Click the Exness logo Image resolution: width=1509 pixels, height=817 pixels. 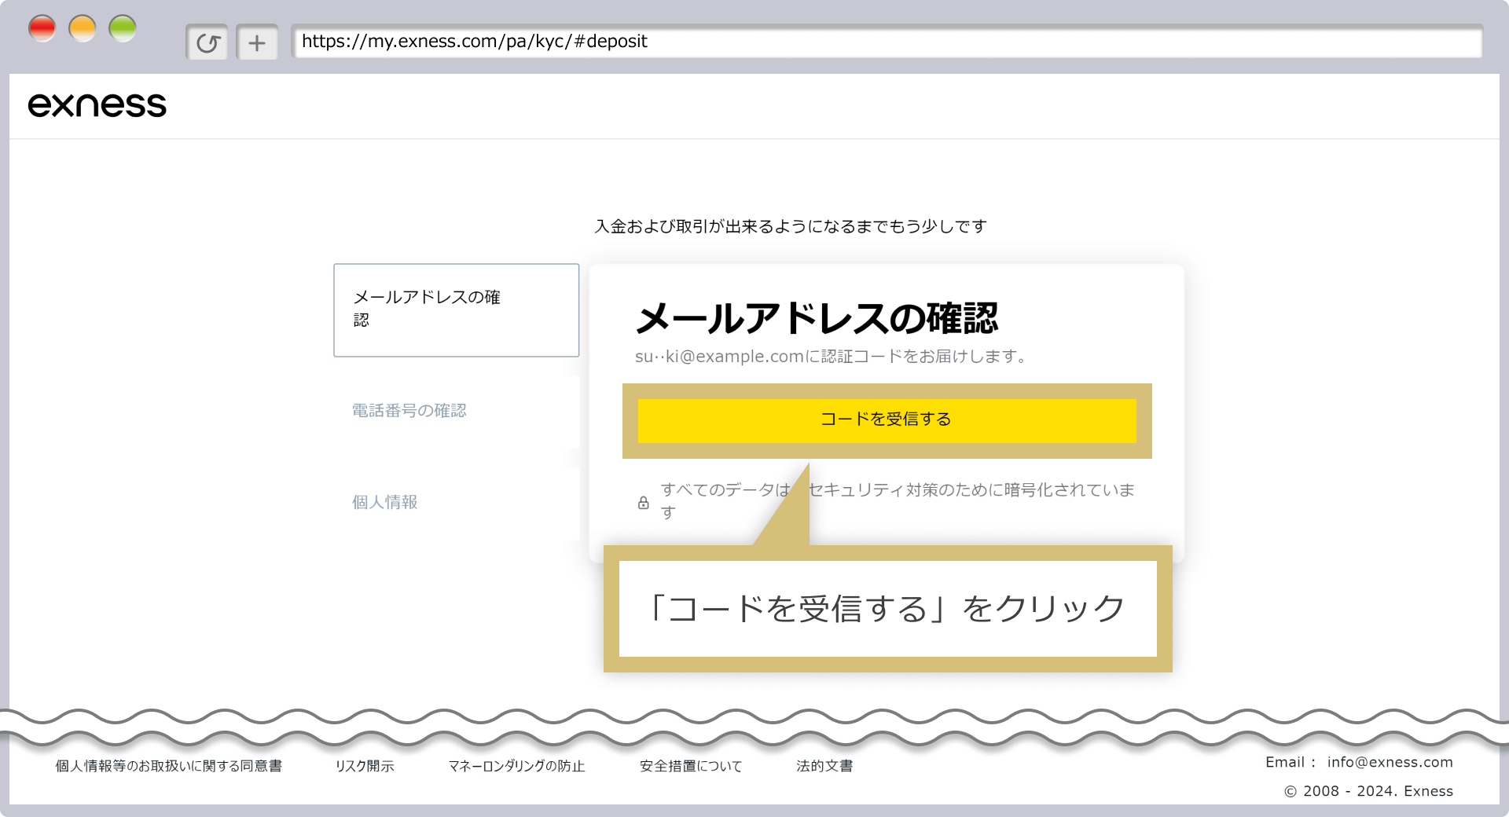click(97, 105)
